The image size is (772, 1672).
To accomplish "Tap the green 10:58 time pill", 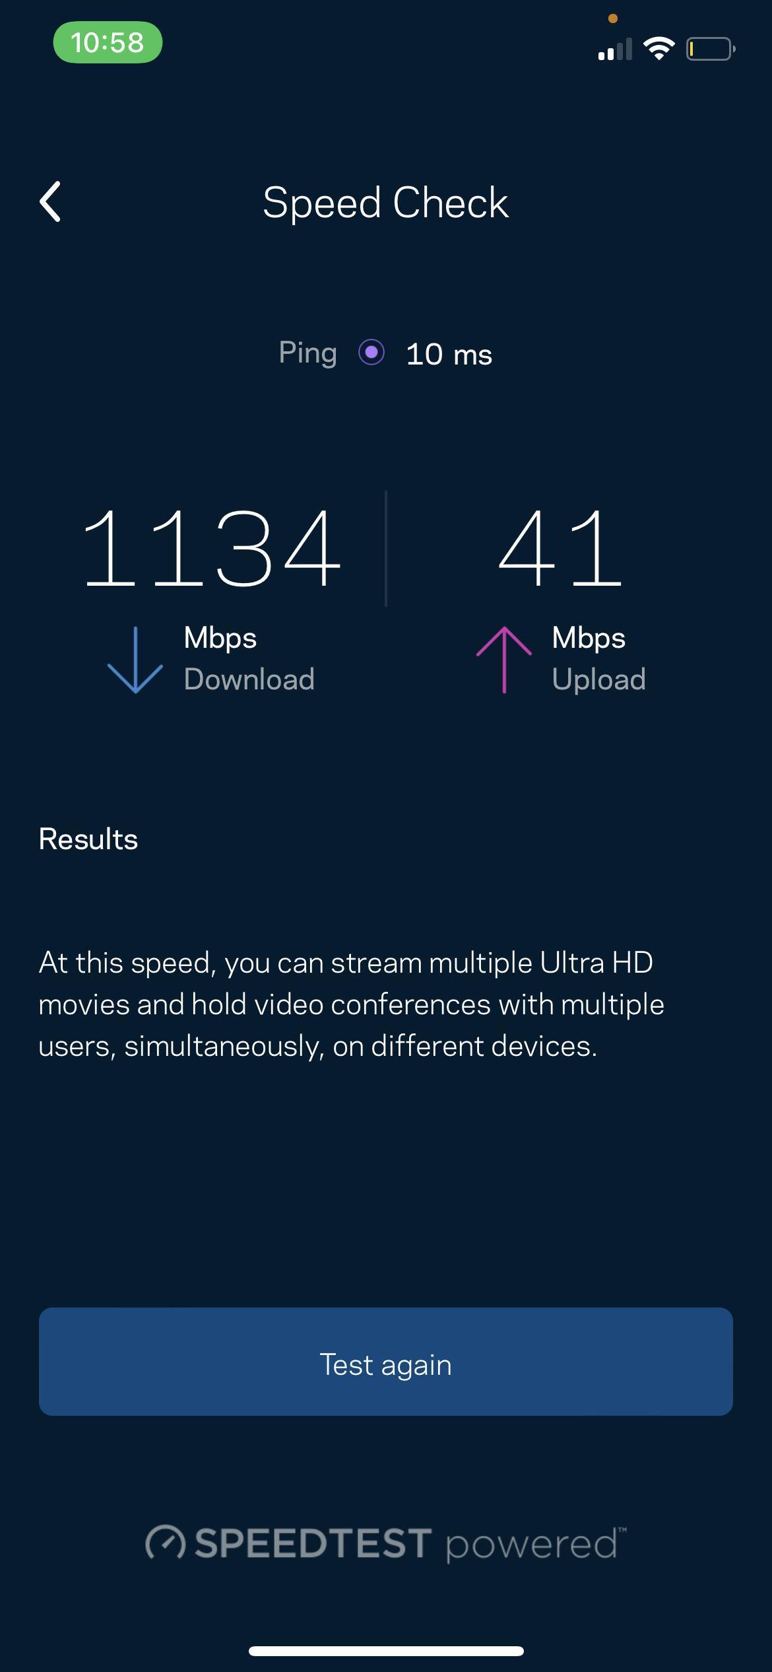I will click(108, 42).
